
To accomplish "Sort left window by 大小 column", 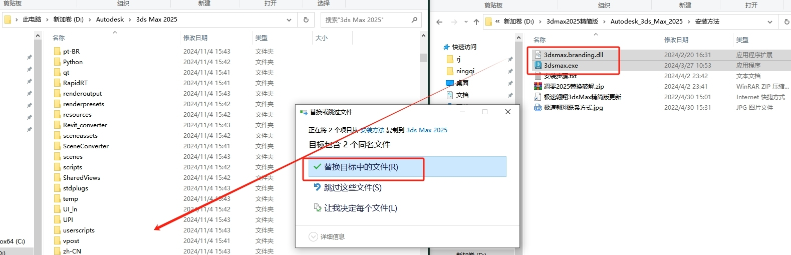I will [321, 38].
